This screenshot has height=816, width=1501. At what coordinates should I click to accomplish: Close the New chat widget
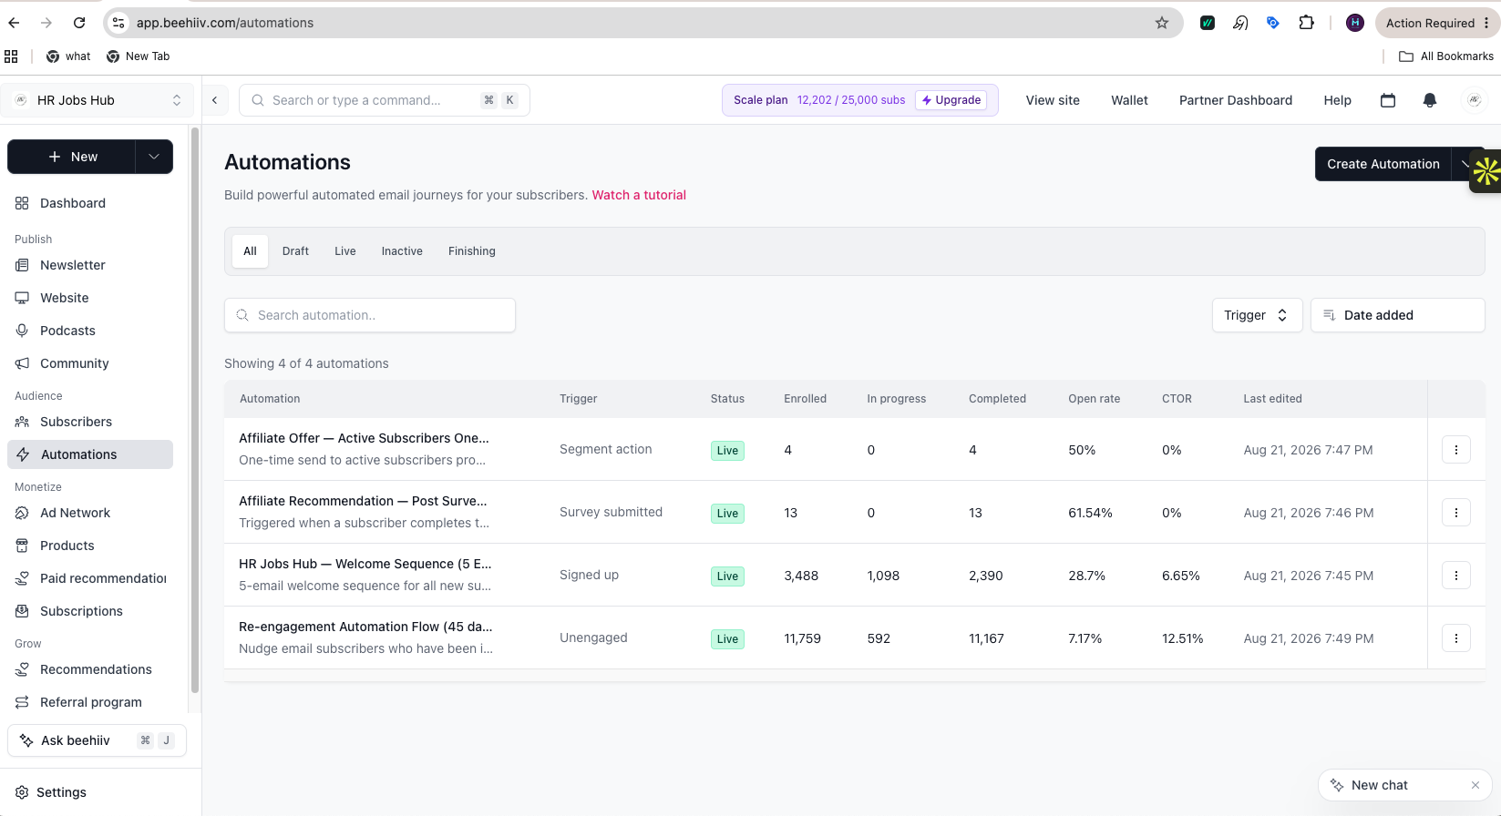click(x=1475, y=785)
